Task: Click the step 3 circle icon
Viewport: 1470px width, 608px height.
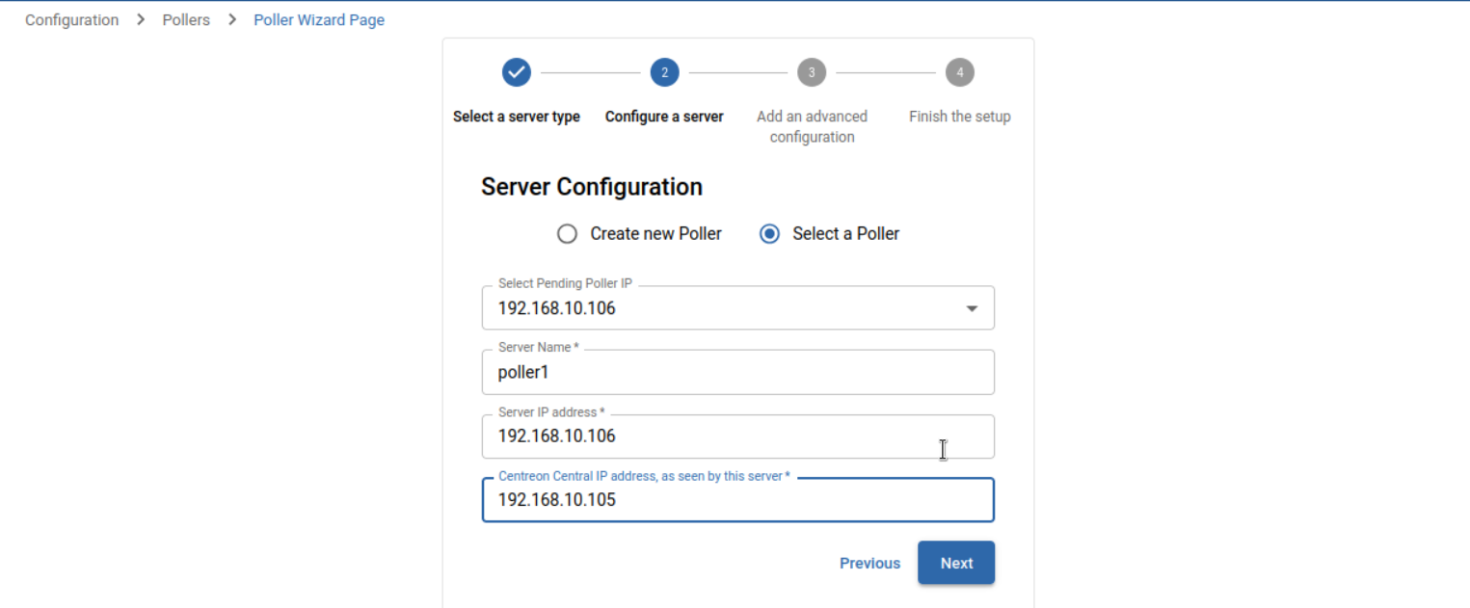Action: coord(812,72)
